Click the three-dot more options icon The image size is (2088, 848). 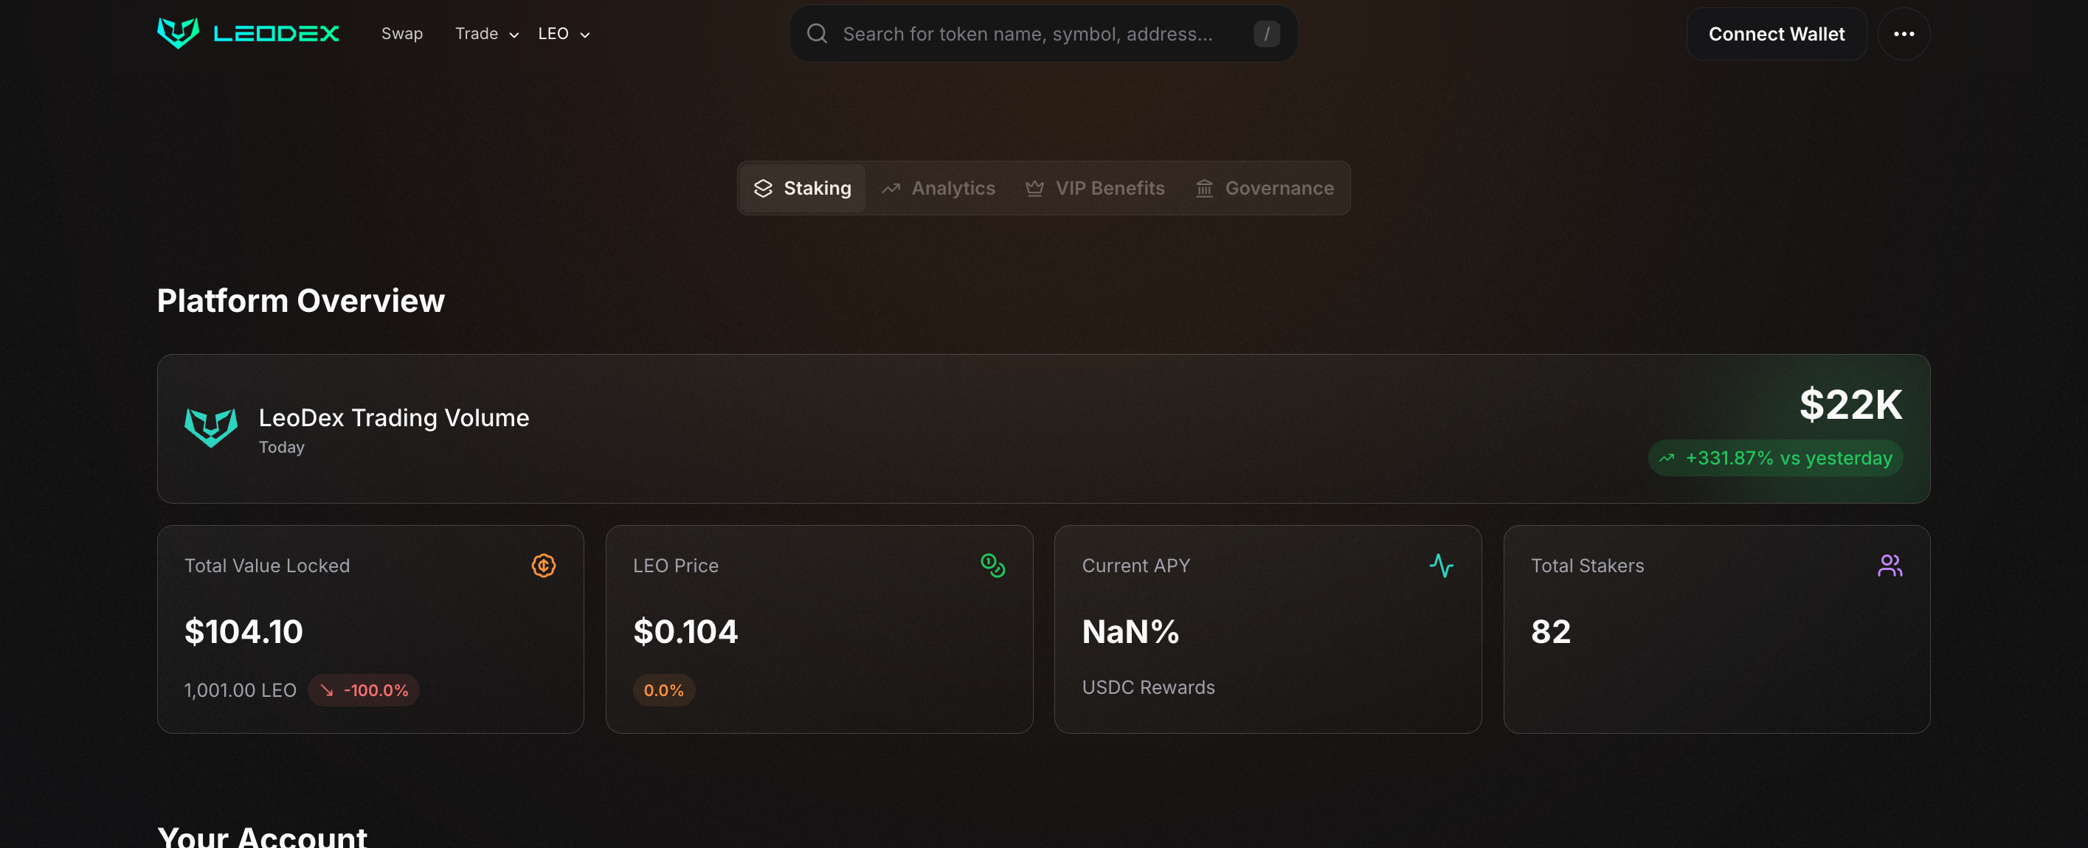(1904, 34)
